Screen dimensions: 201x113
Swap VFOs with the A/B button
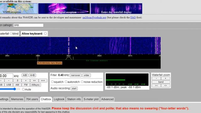(x=25, y=75)
